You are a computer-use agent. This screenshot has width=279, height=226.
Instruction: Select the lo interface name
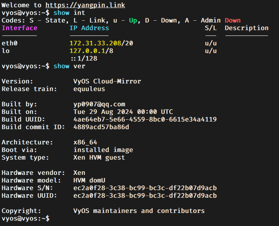click(x=5, y=51)
